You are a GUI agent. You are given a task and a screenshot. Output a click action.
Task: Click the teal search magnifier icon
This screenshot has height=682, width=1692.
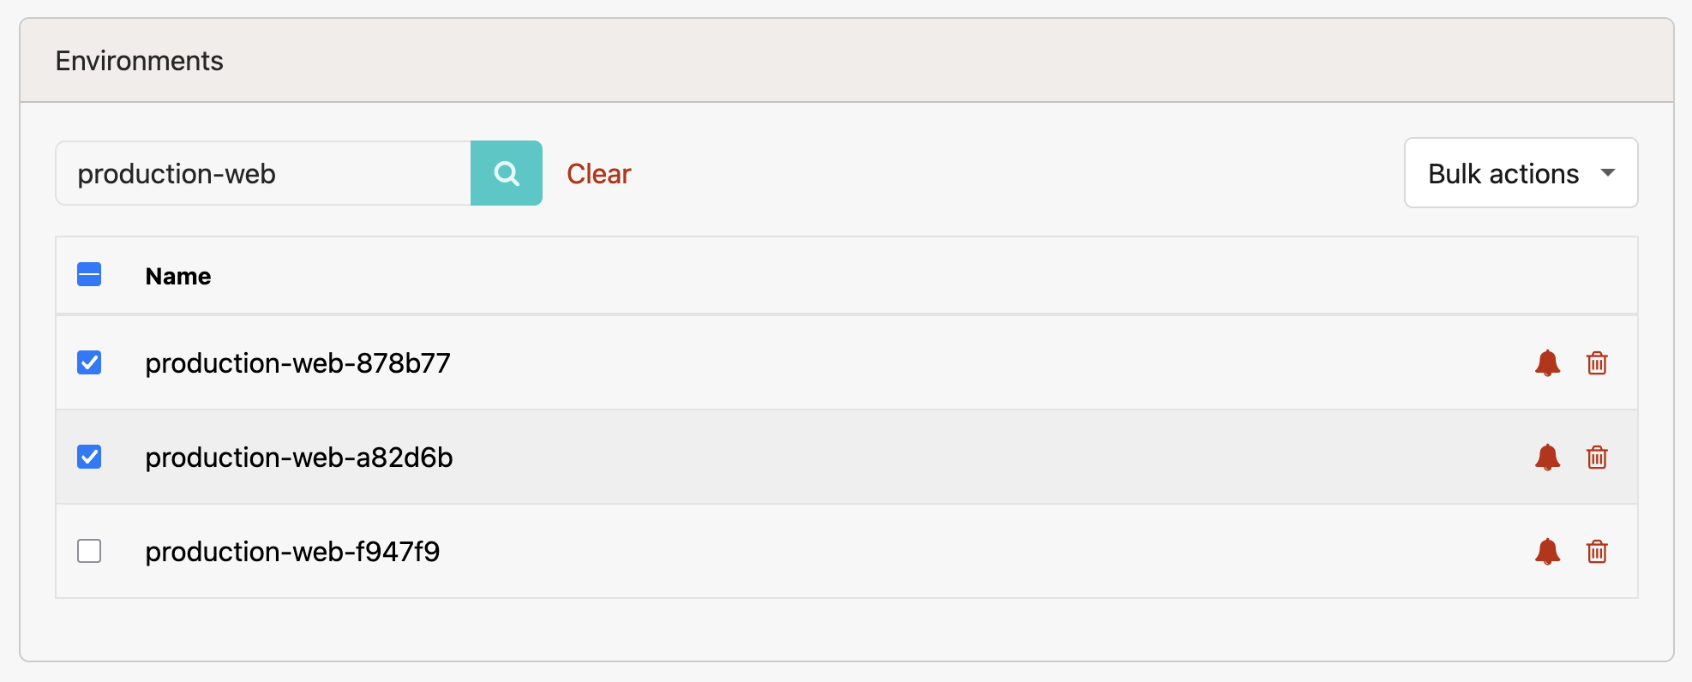point(507,173)
